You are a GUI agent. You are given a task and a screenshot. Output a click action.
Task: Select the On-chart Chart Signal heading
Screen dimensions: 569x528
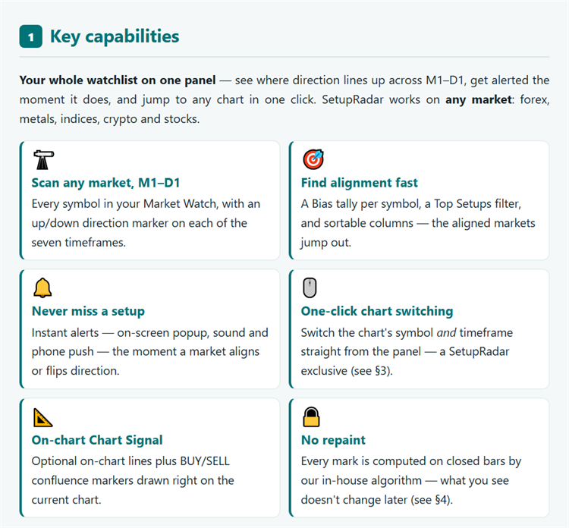(97, 440)
